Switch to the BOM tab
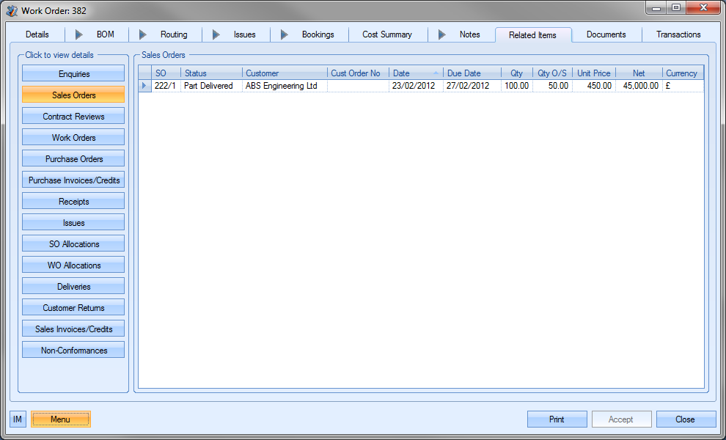726x440 pixels. click(x=105, y=34)
